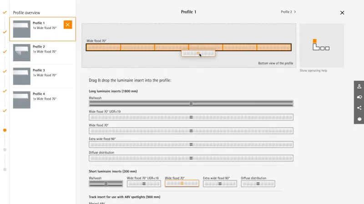Select Profile 2 in the overview list
This screenshot has height=204, width=364.
pos(42,53)
